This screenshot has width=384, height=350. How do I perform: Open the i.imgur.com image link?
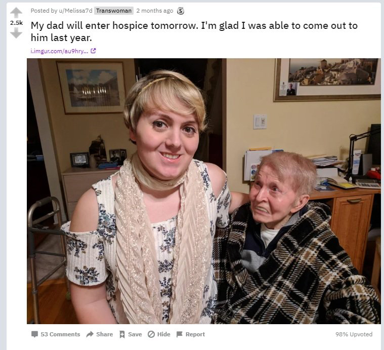point(59,51)
